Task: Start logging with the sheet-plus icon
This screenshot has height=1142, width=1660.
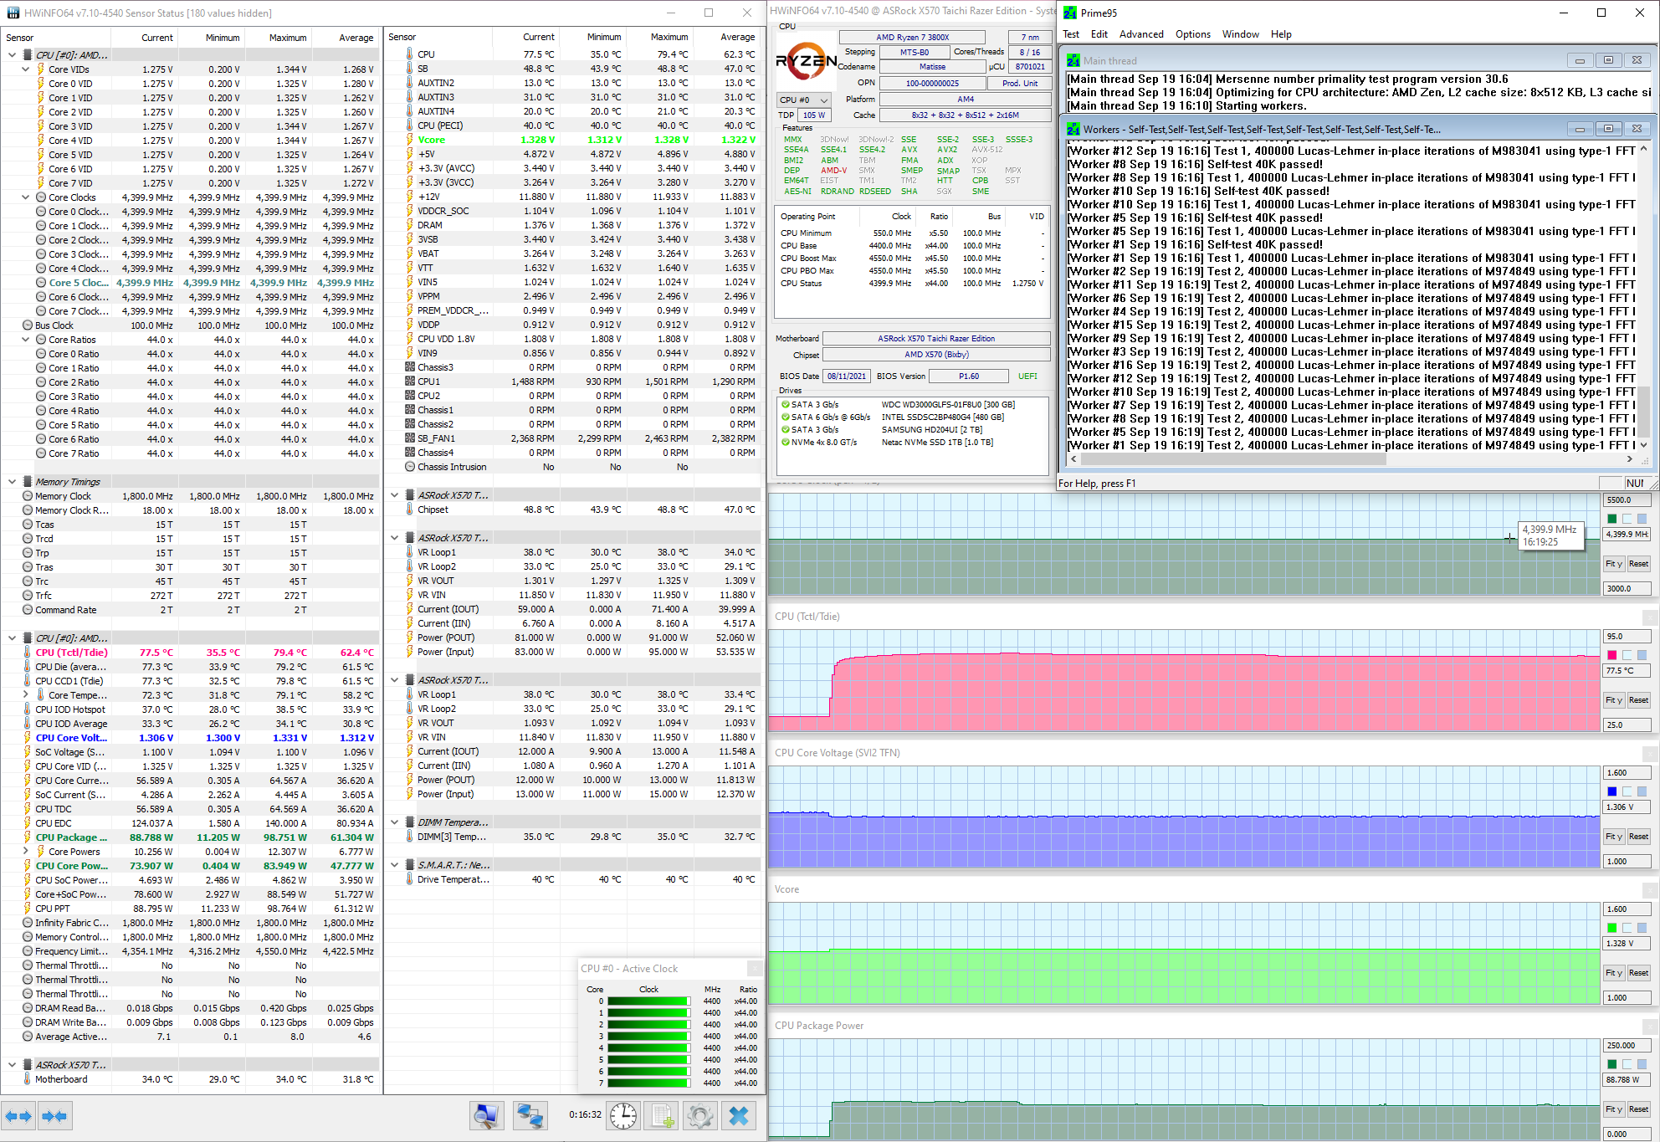Action: click(663, 1115)
